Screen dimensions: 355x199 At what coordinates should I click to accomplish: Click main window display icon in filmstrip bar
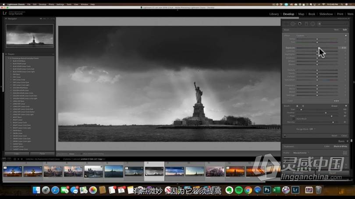[4, 159]
